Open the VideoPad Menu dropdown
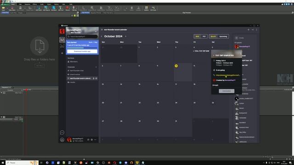 click(x=5, y=4)
